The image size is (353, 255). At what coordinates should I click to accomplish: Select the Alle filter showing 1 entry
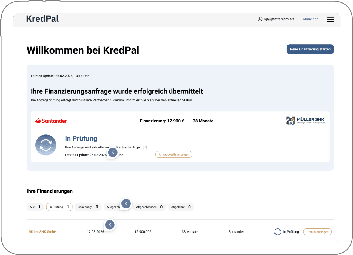click(x=35, y=207)
